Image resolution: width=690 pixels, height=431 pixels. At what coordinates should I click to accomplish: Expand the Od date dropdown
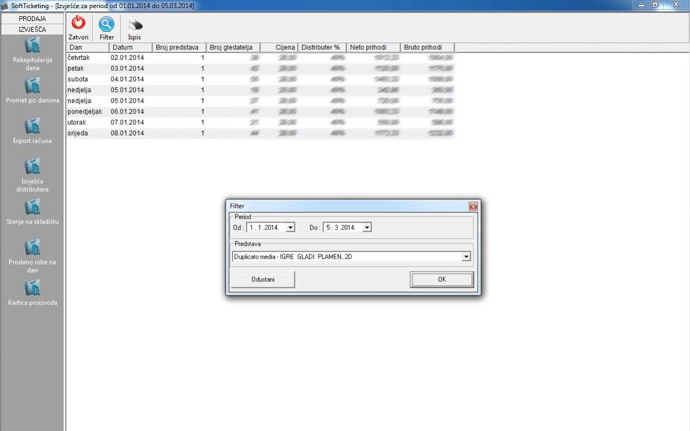(291, 228)
